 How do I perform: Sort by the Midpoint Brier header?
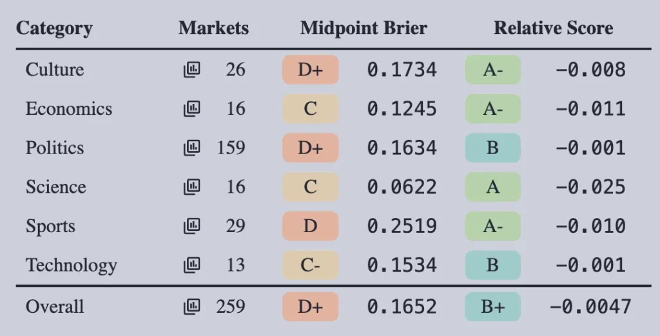click(x=364, y=28)
